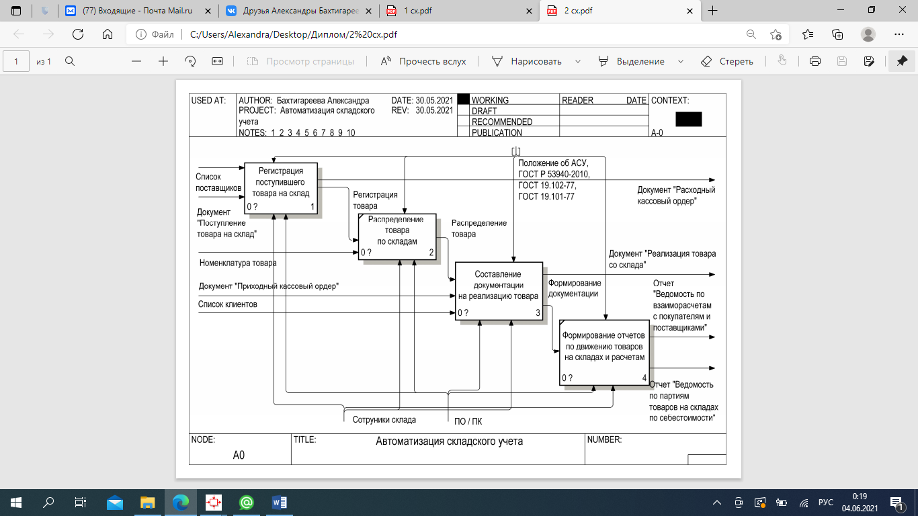This screenshot has width=918, height=516.
Task: Switch to the VK friends tab
Action: tap(300, 11)
